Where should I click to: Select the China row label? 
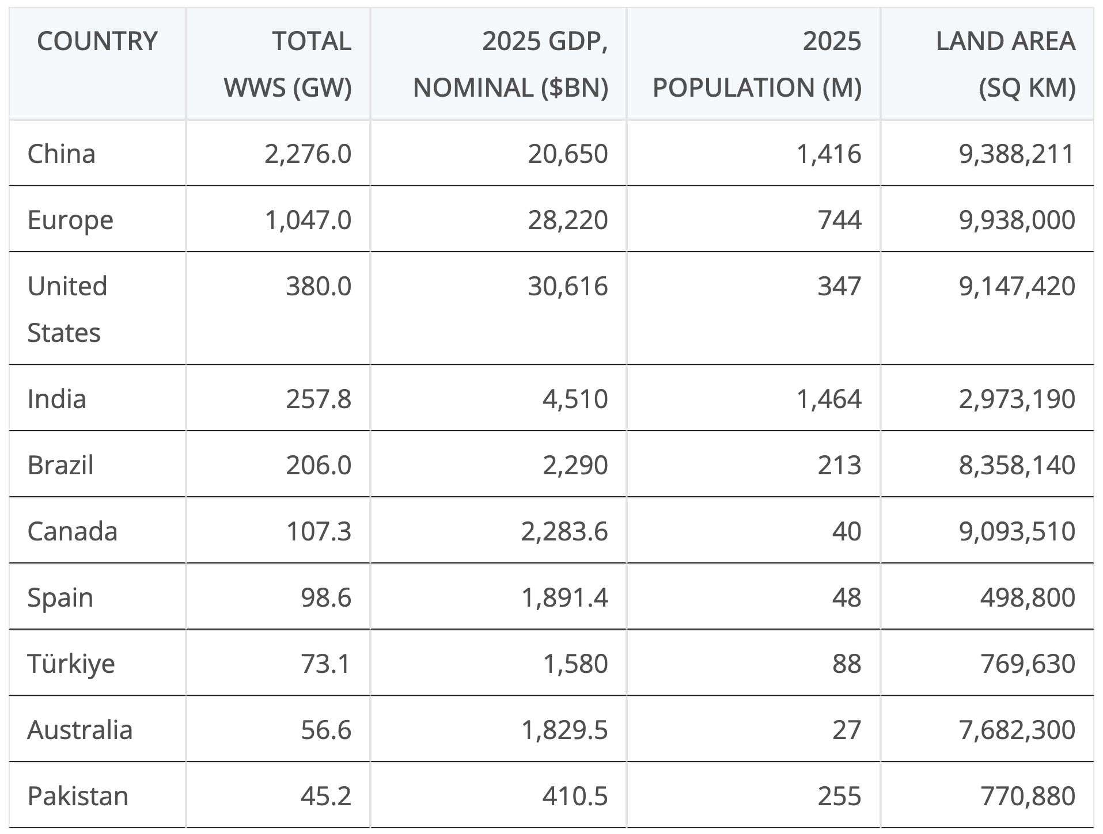(x=62, y=154)
